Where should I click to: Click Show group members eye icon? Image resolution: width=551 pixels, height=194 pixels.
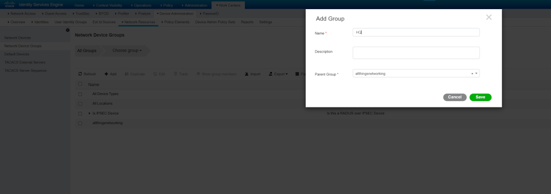198,74
